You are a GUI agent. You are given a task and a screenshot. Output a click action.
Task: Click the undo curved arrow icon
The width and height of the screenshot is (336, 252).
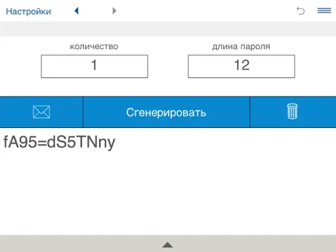point(301,10)
